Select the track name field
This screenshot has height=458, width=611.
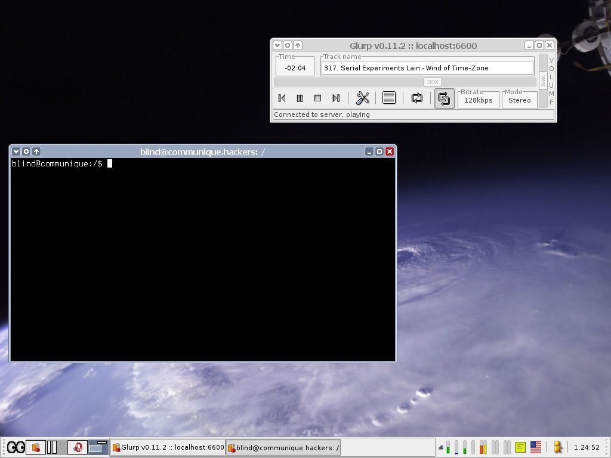click(427, 68)
